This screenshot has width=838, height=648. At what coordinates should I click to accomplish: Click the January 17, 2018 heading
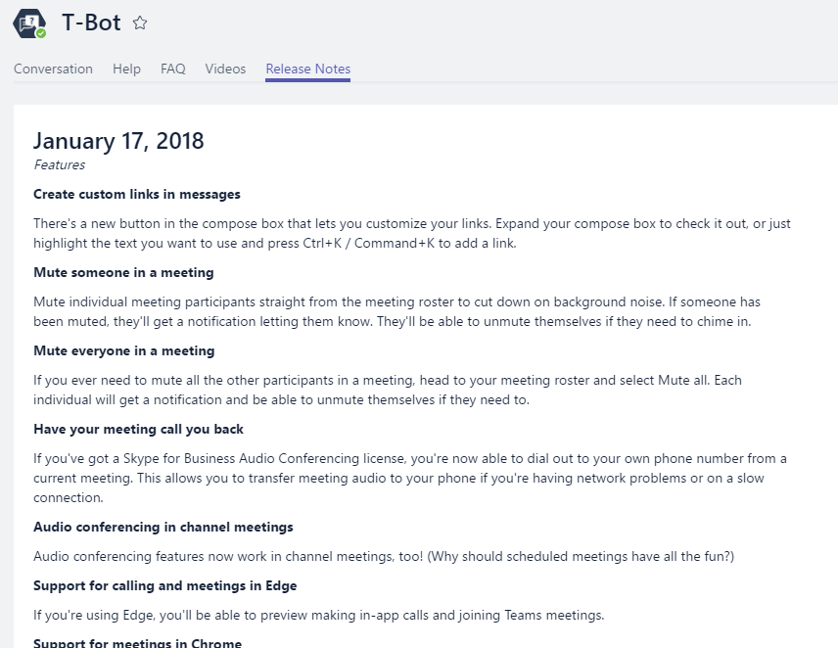pos(118,141)
